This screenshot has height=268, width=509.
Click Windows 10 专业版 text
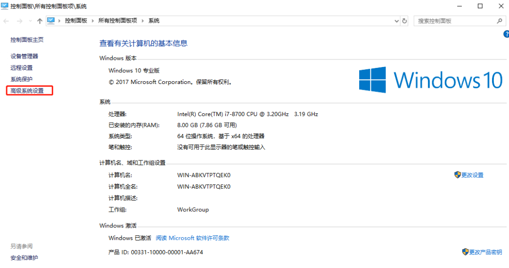pos(134,70)
